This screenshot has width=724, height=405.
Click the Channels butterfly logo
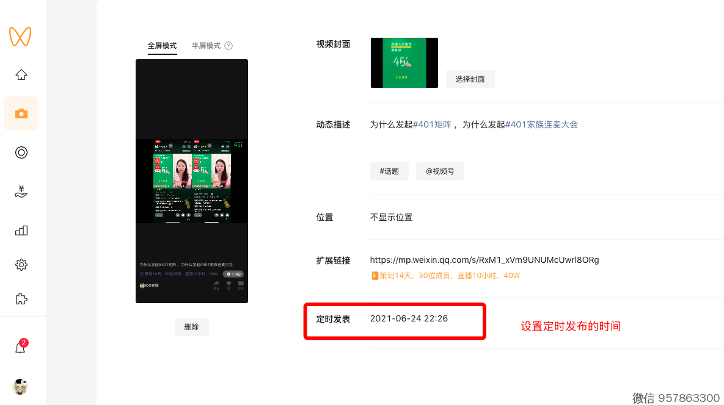[x=20, y=37]
